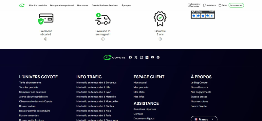Open Mes infos link
The width and height of the screenshot is (262, 121).
pos(139,97)
